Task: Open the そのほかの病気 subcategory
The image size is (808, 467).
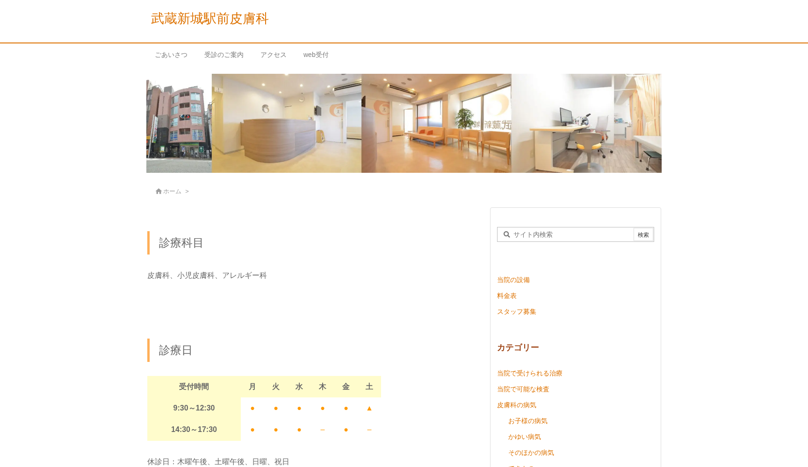Action: [x=531, y=453]
